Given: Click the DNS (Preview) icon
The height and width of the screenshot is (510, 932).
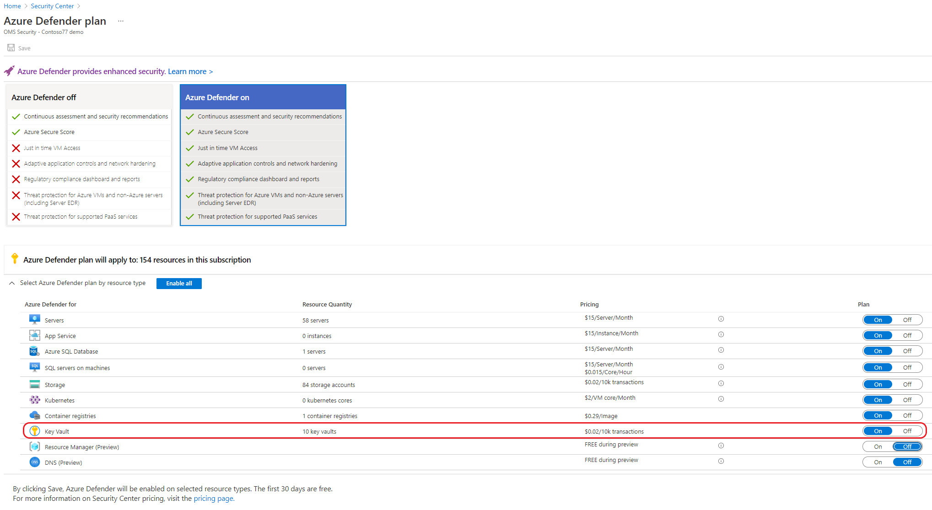Looking at the screenshot, I should [34, 462].
